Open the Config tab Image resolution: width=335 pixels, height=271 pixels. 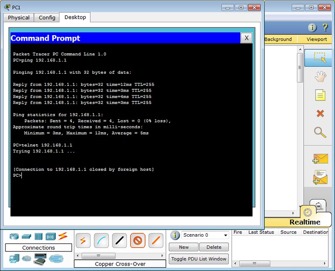tap(47, 18)
